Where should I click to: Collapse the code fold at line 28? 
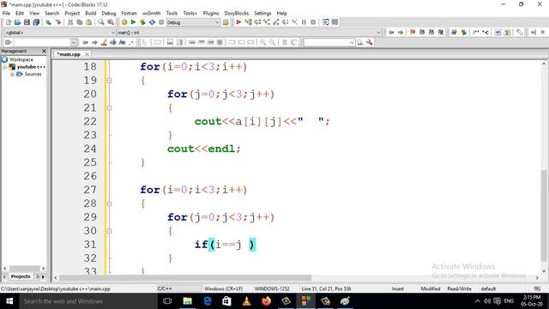[109, 203]
